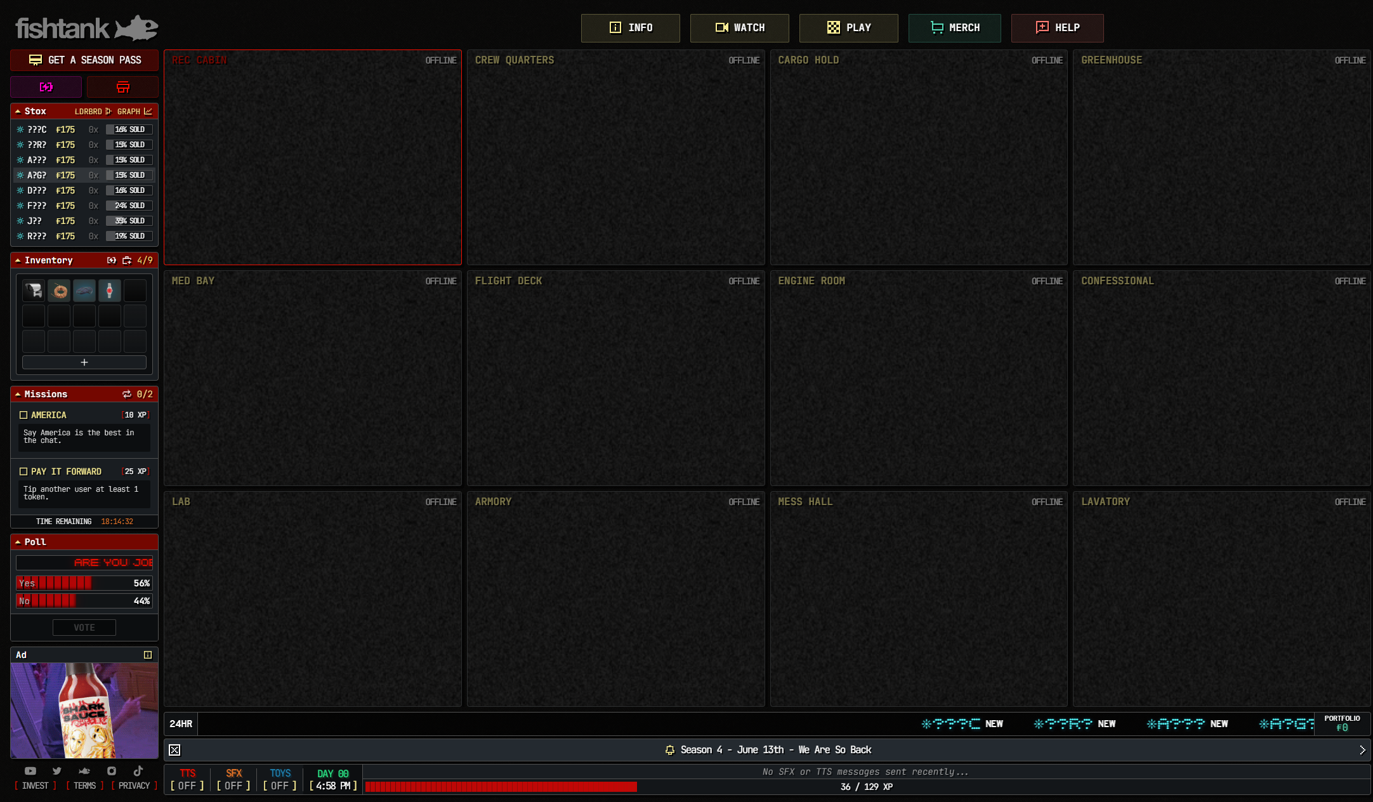Open the REC CABIN camera feed
1373x802 pixels.
(313, 157)
